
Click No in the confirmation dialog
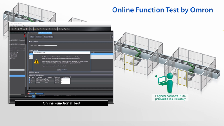64,70
